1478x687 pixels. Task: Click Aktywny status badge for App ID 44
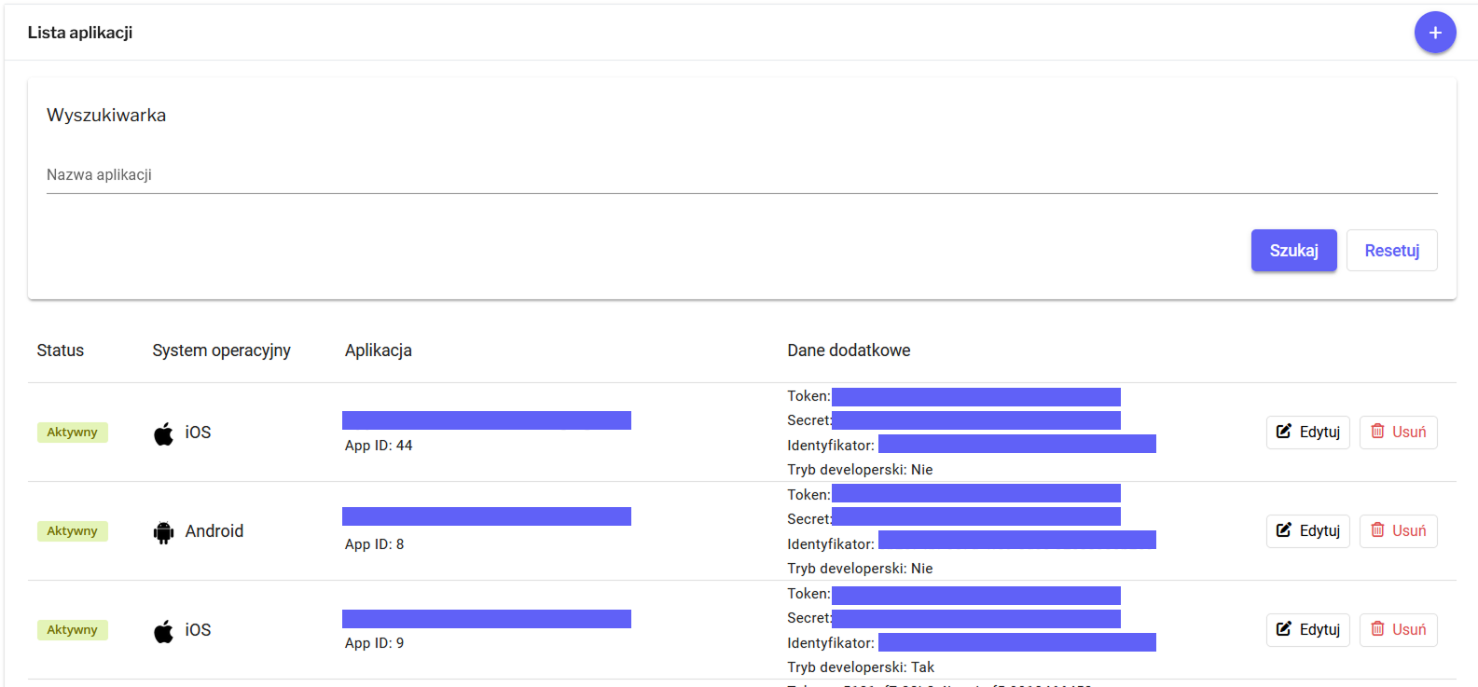point(73,433)
